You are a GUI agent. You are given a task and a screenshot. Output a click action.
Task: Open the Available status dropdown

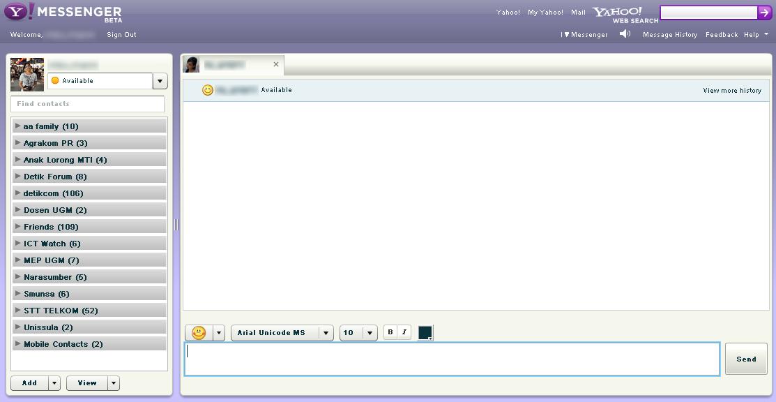click(160, 81)
